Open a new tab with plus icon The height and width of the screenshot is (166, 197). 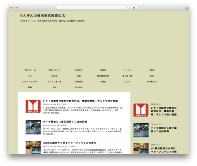[187, 9]
